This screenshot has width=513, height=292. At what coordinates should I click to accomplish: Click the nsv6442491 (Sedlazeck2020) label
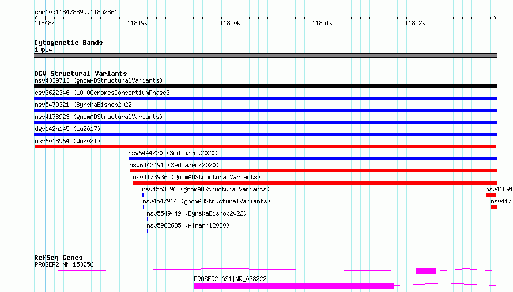pos(174,165)
